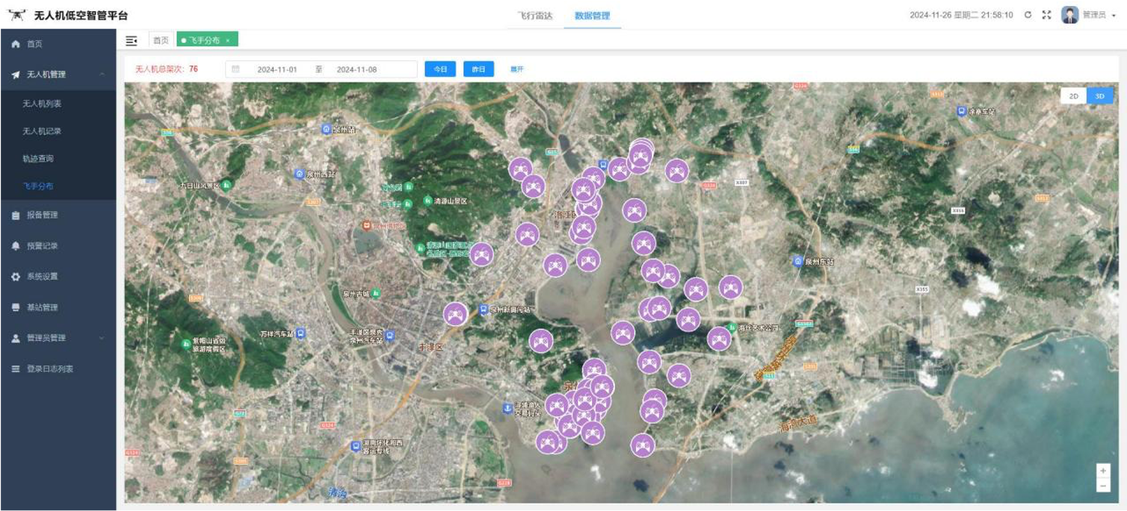Collapse the 无人机管理 sidebar section
This screenshot has width=1127, height=511.
click(x=102, y=75)
